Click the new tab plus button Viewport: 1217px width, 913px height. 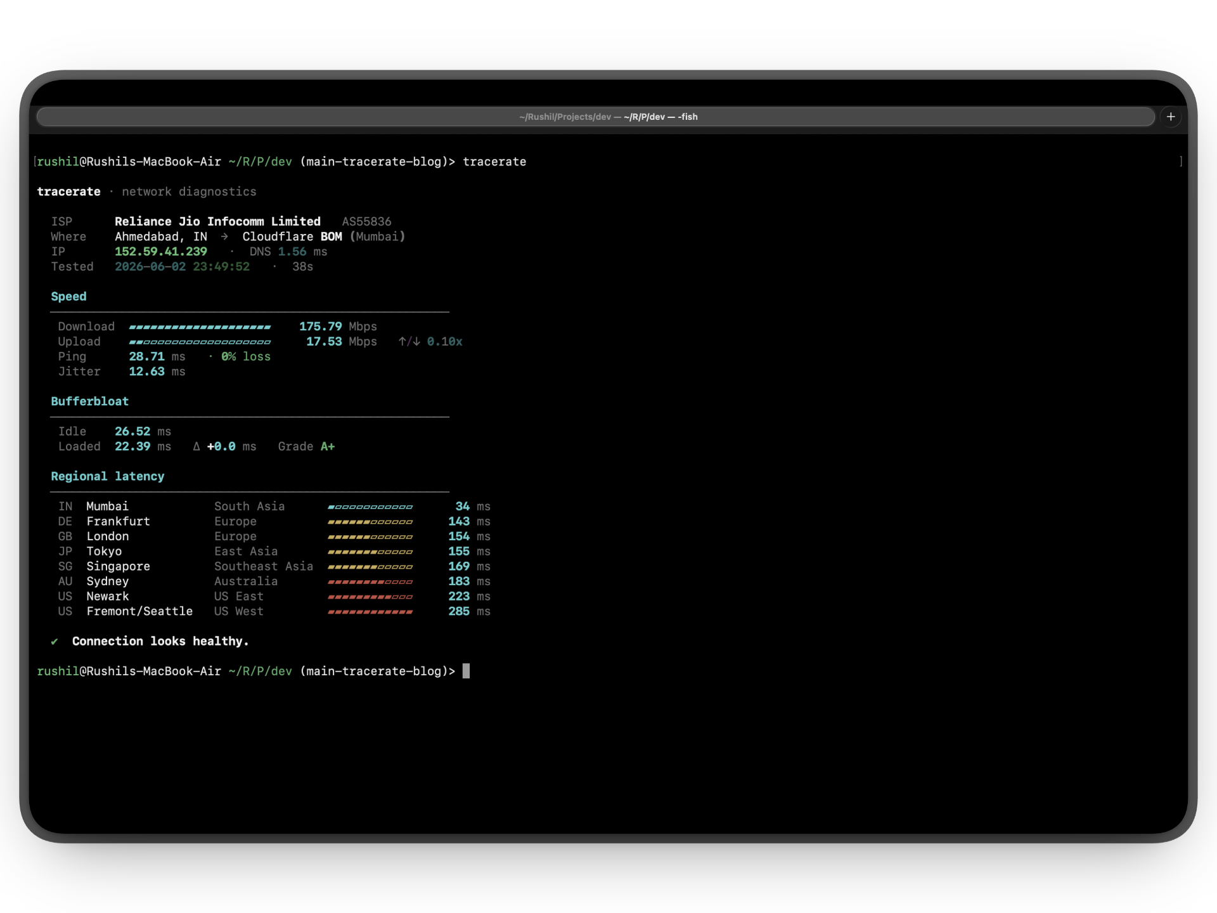click(1171, 117)
